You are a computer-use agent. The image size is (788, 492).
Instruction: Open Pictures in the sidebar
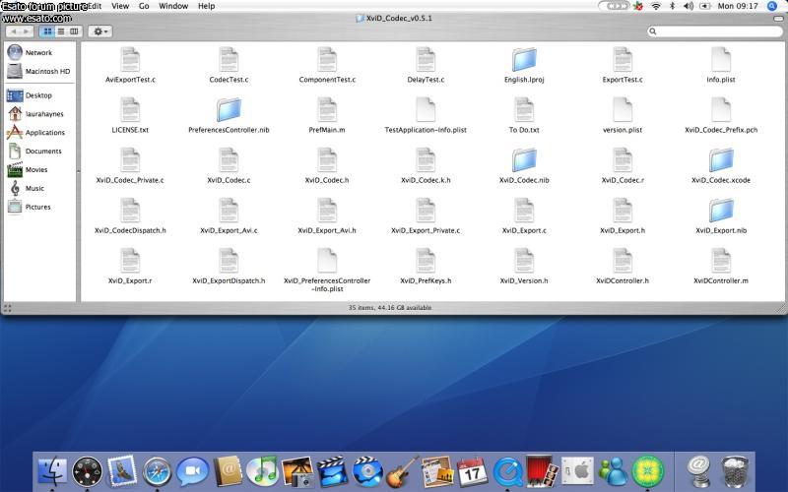click(39, 207)
